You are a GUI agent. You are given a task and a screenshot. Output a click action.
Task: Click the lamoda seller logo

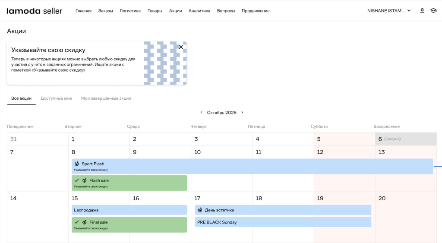(35, 11)
